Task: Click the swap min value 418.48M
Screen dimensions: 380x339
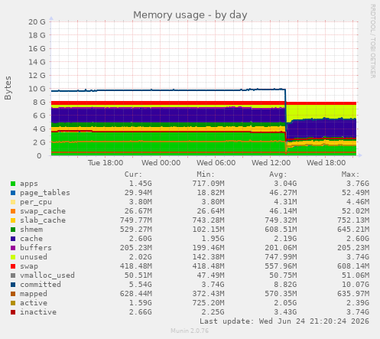Action: pos(208,266)
